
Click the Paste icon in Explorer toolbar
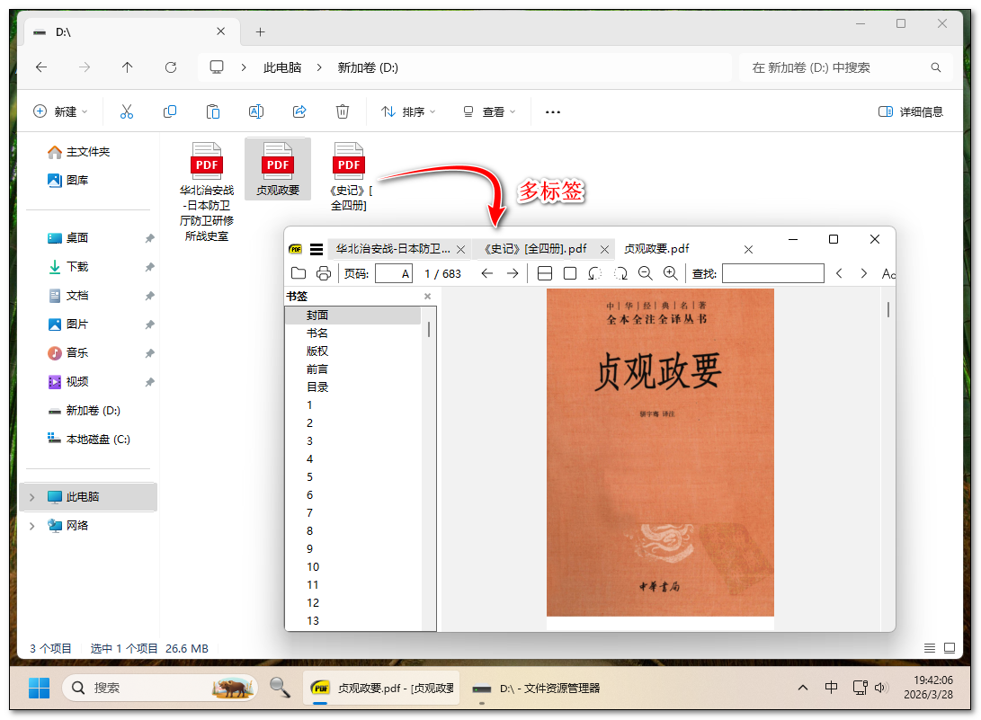pyautogui.click(x=213, y=111)
